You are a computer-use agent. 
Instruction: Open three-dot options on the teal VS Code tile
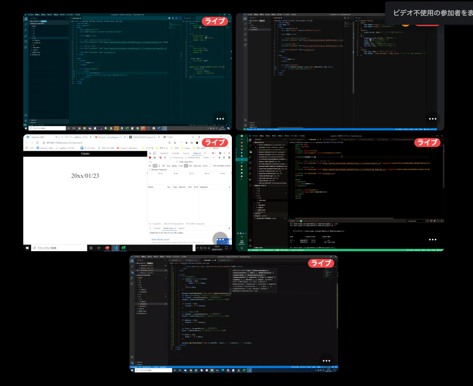point(220,119)
